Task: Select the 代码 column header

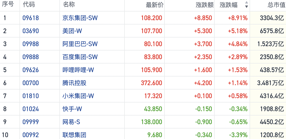Action: coord(29,4)
